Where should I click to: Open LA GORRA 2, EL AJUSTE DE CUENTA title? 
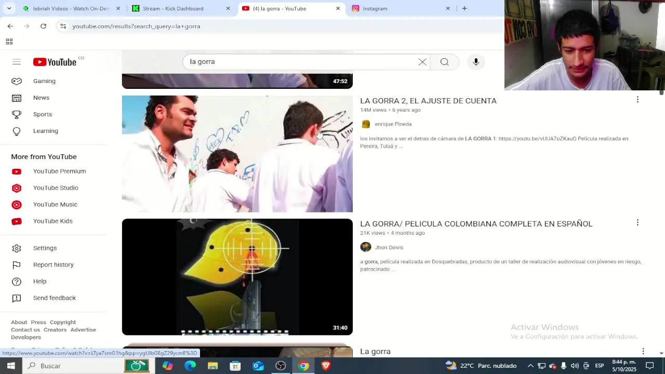428,101
